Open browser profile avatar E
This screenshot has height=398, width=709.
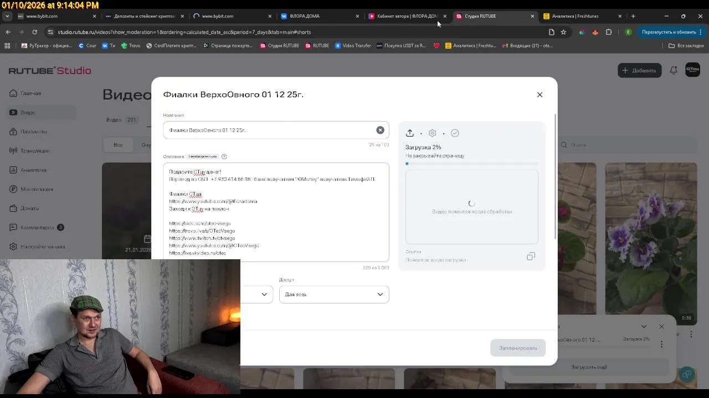(628, 32)
